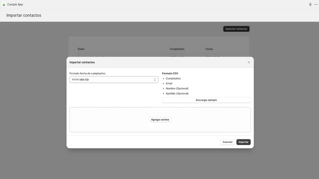Click the Formato fecha de cumpleaños label

[x=87, y=74]
